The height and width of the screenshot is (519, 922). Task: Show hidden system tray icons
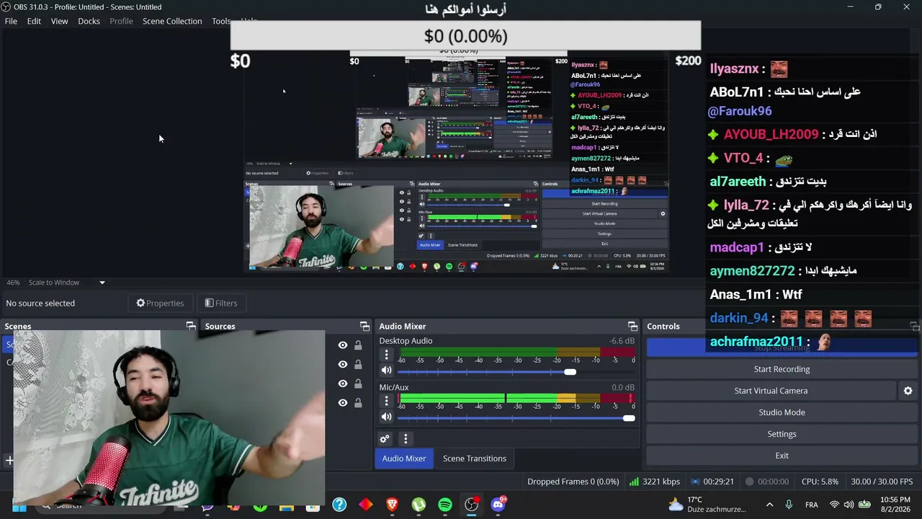point(769,505)
